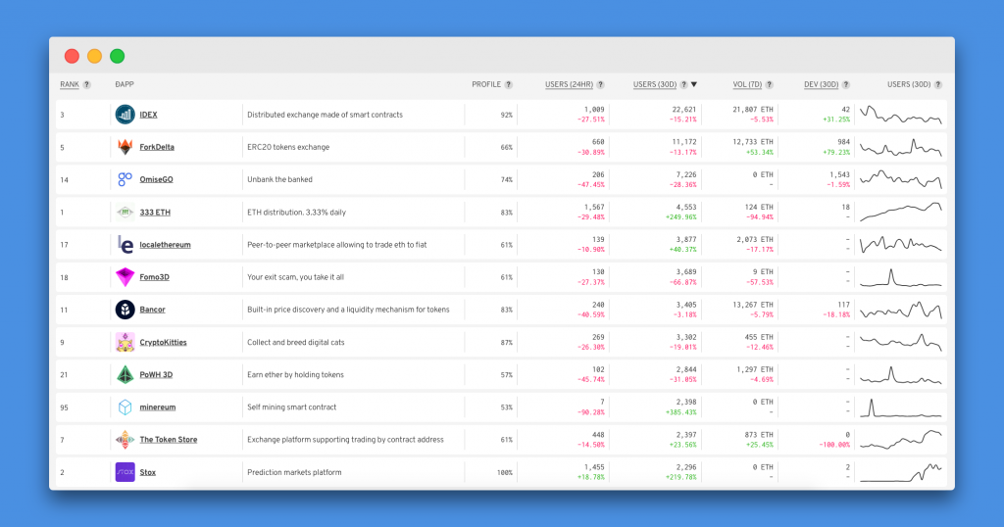The image size is (1004, 527).
Task: Click 'Prediction markets platform' description
Action: [294, 472]
